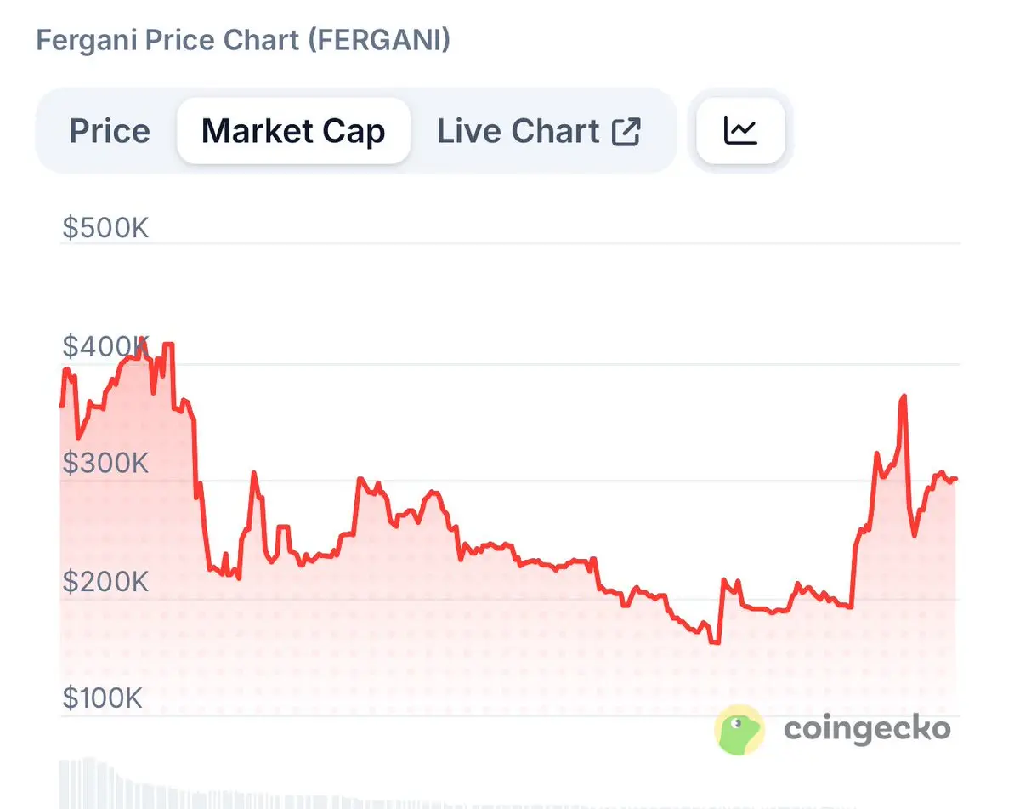Click the external link arrow icon

626,132
